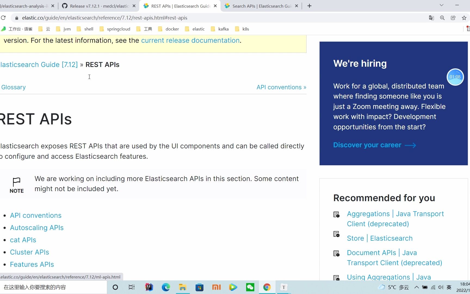Open the Autoscaling APIs link
The image size is (470, 294).
(37, 228)
